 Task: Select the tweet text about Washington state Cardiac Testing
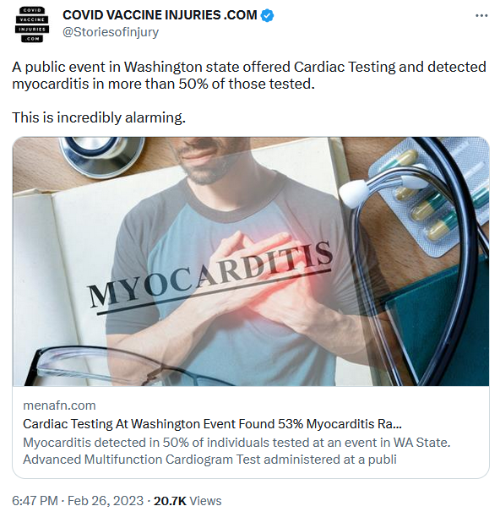(x=249, y=75)
